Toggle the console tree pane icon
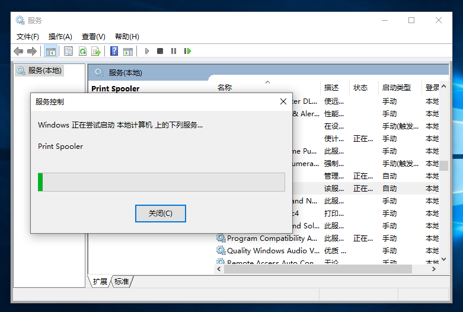 click(51, 52)
